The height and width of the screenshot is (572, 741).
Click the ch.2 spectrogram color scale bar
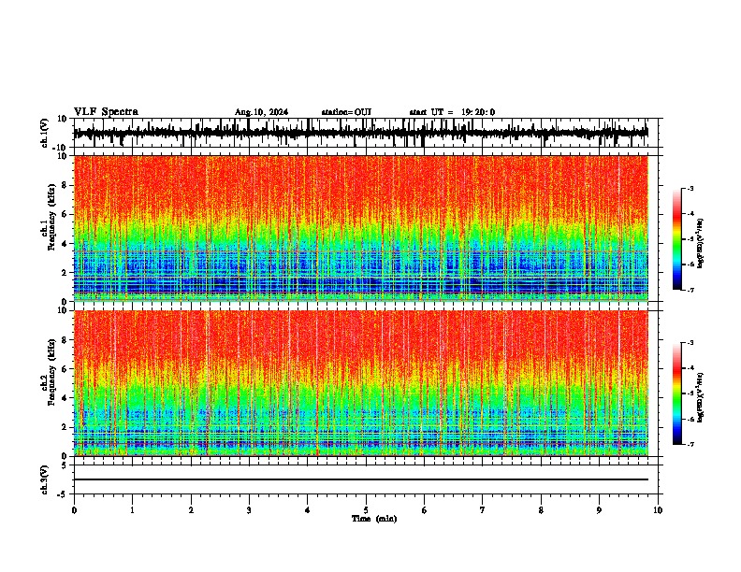point(677,393)
